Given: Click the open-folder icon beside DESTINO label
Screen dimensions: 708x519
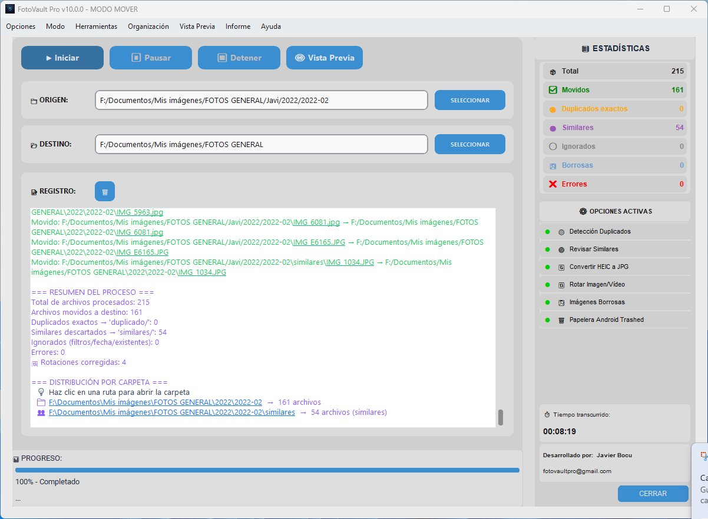Looking at the screenshot, I should point(34,145).
